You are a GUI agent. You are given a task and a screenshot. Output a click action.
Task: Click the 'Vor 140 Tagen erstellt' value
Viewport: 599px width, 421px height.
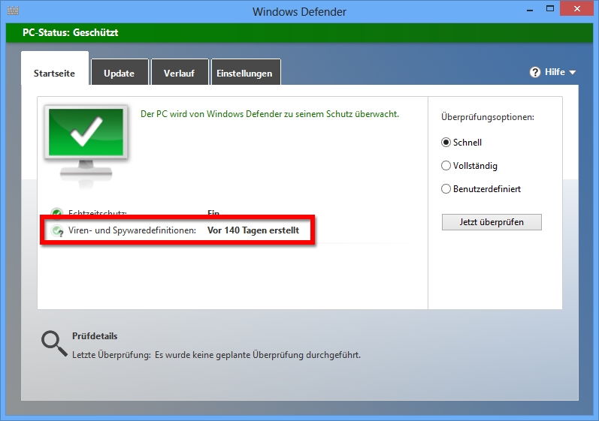pos(253,230)
